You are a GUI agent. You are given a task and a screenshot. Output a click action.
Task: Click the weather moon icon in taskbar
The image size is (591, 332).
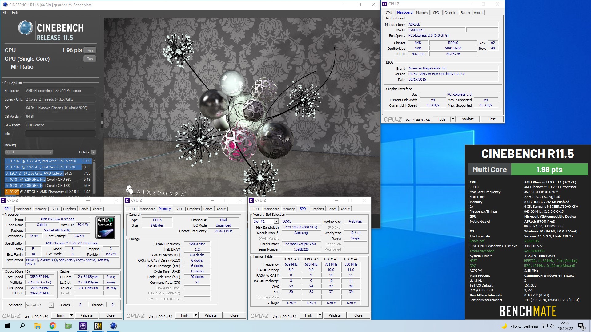505,326
